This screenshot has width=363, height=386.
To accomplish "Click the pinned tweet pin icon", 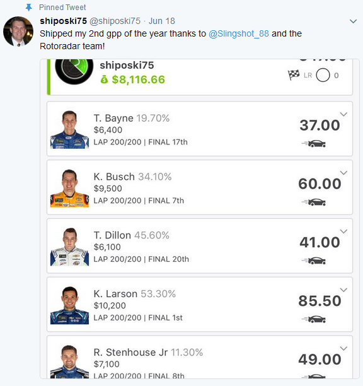I will tap(29, 8).
